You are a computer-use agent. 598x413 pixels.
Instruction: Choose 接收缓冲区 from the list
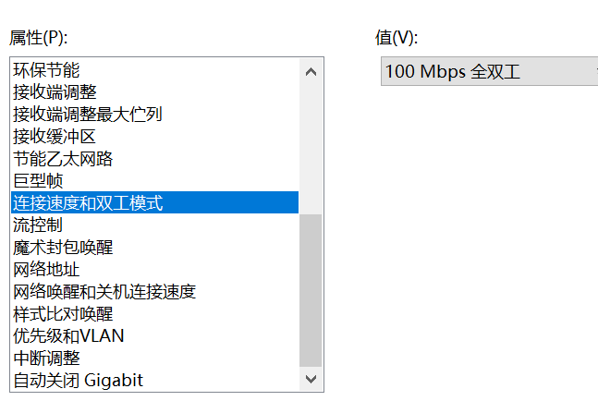55,137
